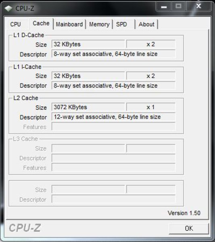Click the L1 I-Cache descriptor field
This screenshot has height=242, width=215.
[x=113, y=86]
